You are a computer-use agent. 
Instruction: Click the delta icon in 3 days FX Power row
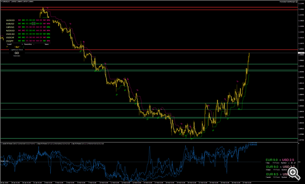click(281, 167)
